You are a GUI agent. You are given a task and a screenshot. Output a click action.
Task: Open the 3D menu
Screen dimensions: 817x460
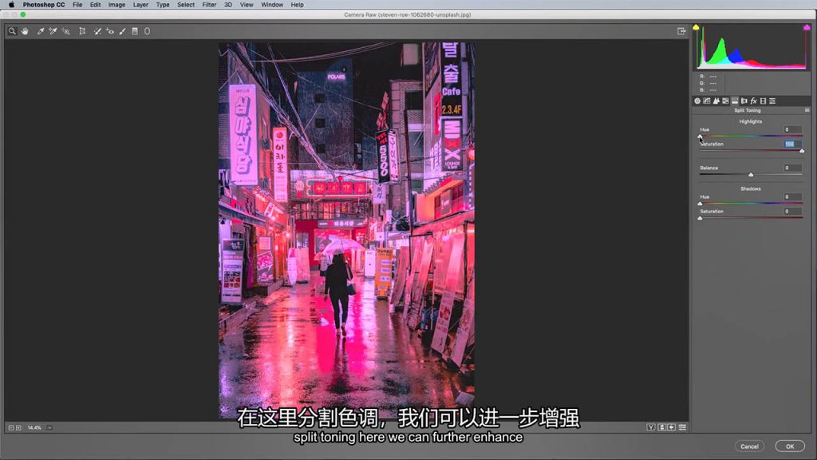coord(227,5)
